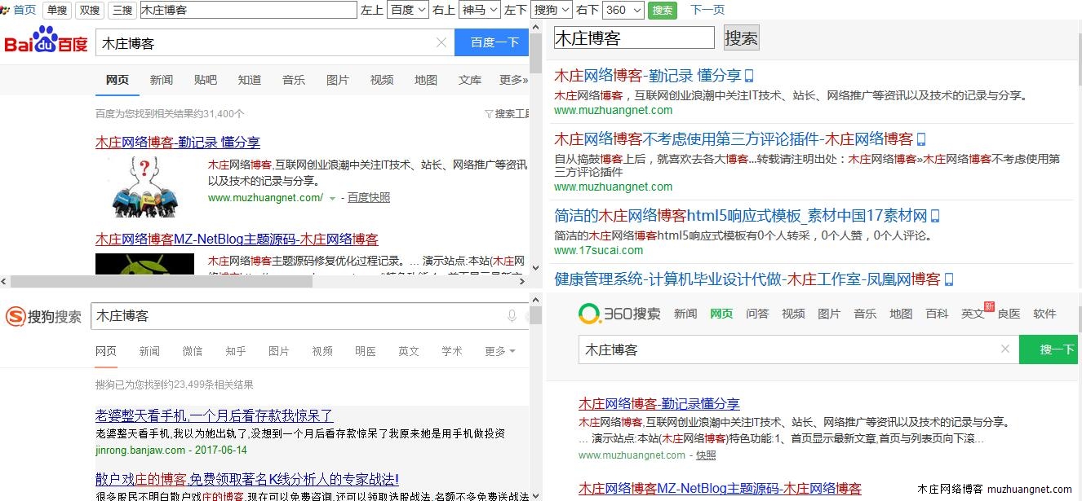The height and width of the screenshot is (501, 1082).
Task: Click the 360搜索 logo
Action: [619, 313]
